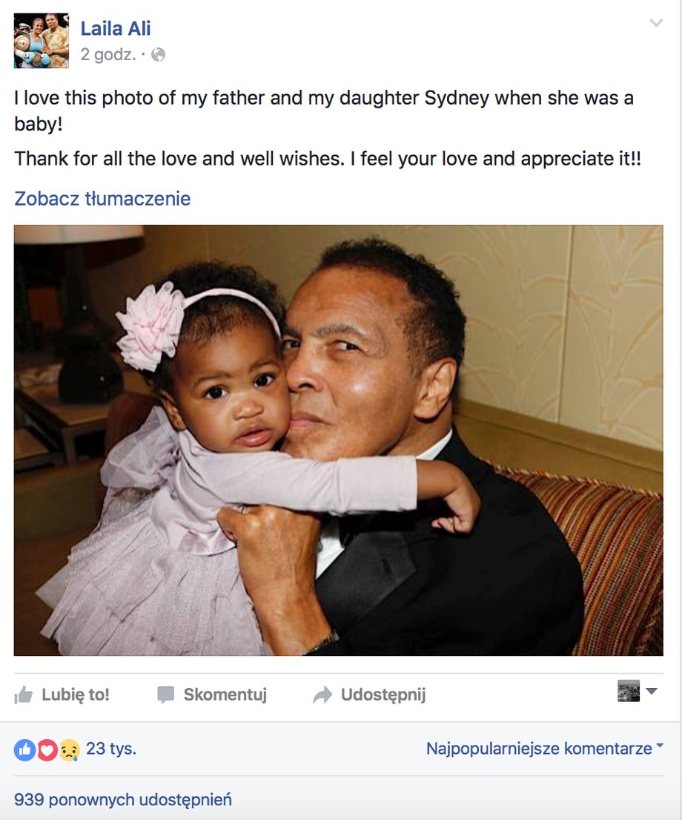Click the comment bubble icon

(x=165, y=695)
